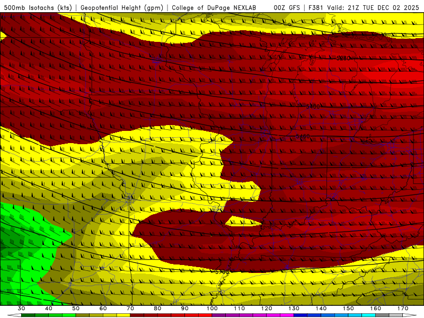Click the 40 knot scale label
Image resolution: width=424 pixels, height=318 pixels.
[49, 308]
